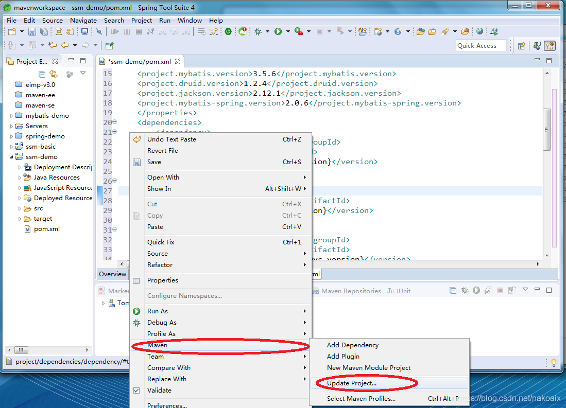Screen dimensions: 566x408
Task: Expand the mybatis-demo project tree node
Action: click(x=12, y=116)
